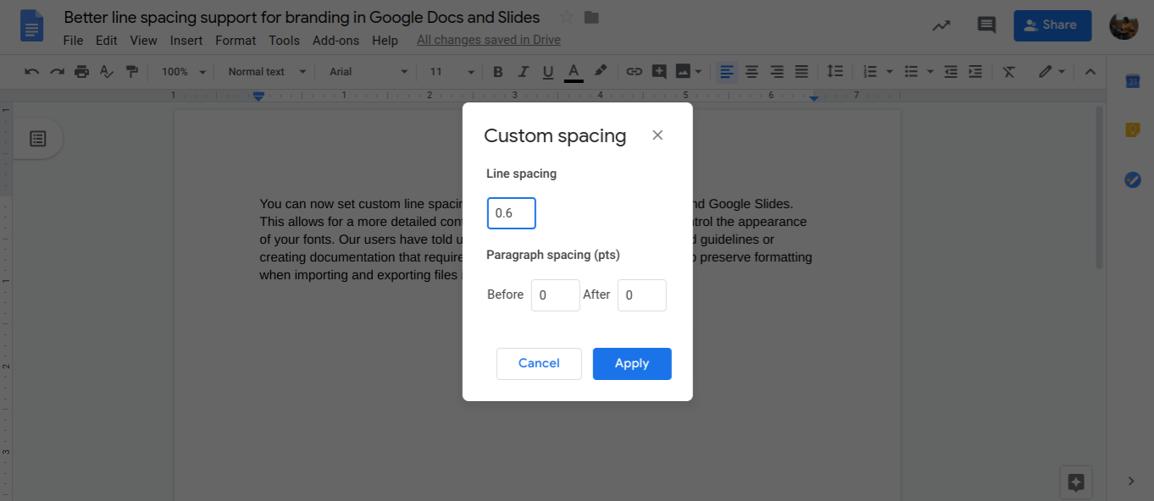Show document outline panel
Screen dimensions: 1154x501
[38, 139]
